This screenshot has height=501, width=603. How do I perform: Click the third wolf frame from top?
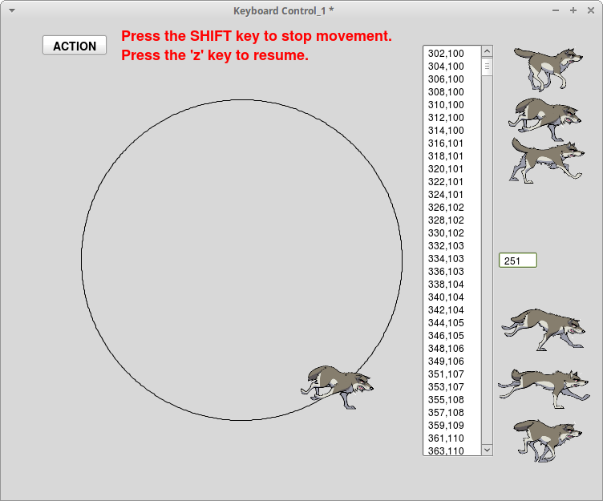547,160
